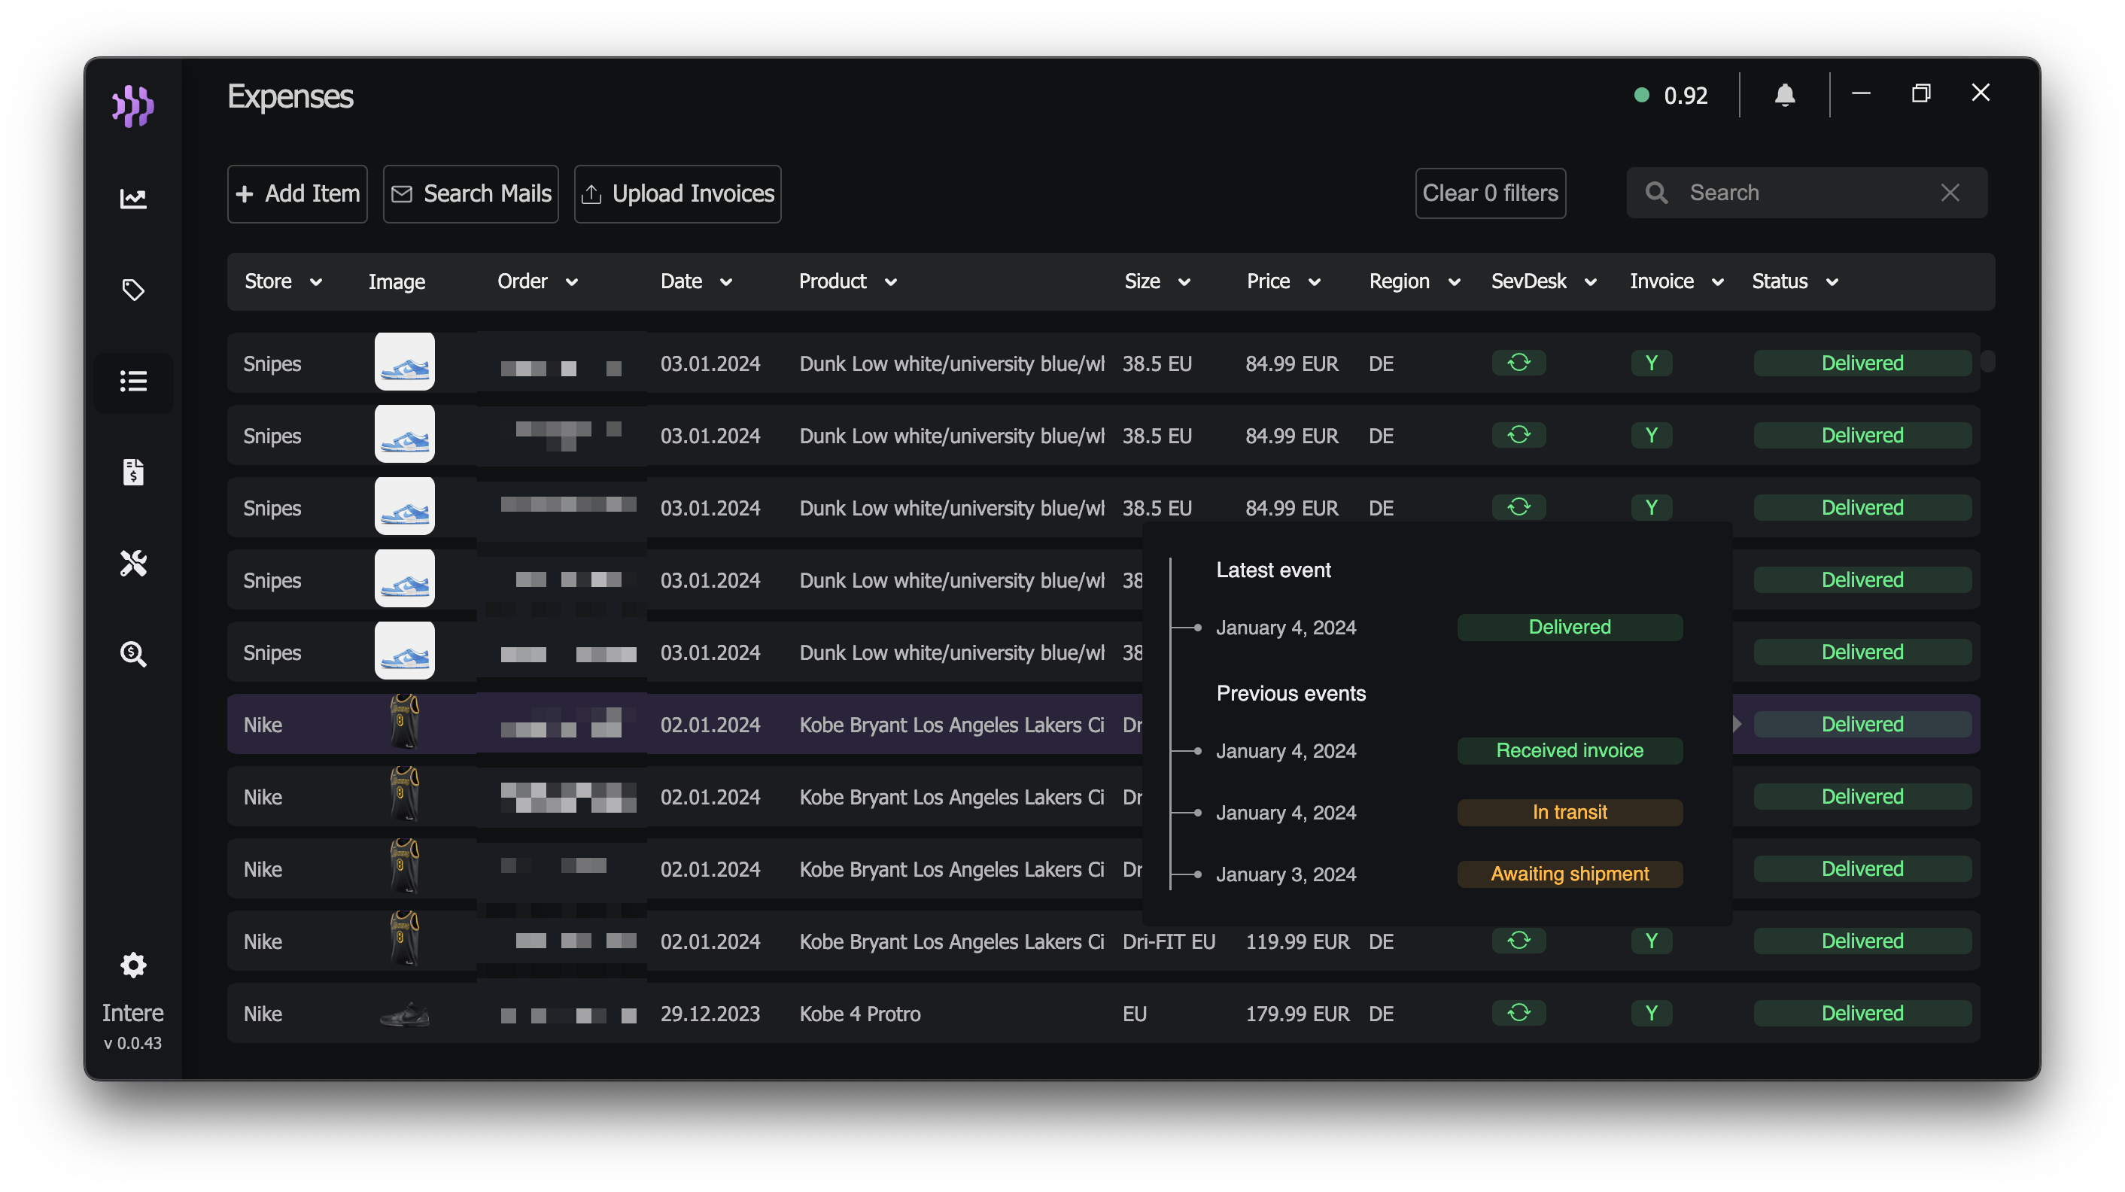Click into the Search input field

click(1807, 193)
